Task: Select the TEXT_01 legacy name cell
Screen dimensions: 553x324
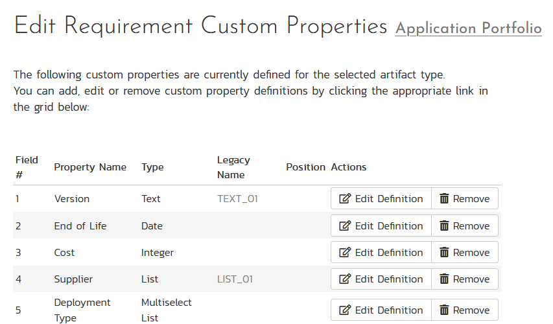Action: (x=237, y=199)
